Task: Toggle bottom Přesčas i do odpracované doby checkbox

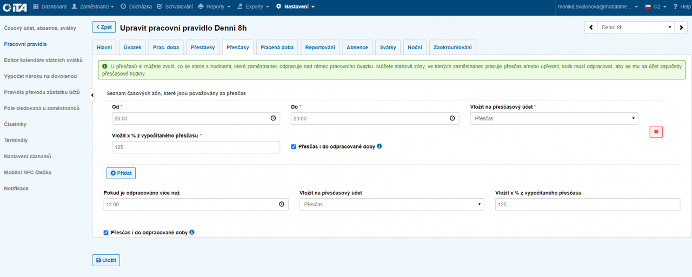Action: tap(106, 233)
